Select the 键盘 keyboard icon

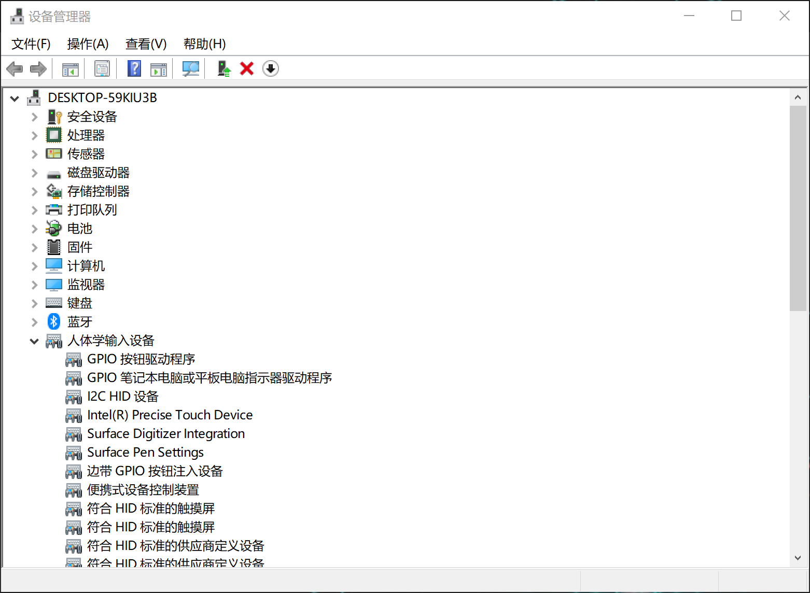pos(54,303)
